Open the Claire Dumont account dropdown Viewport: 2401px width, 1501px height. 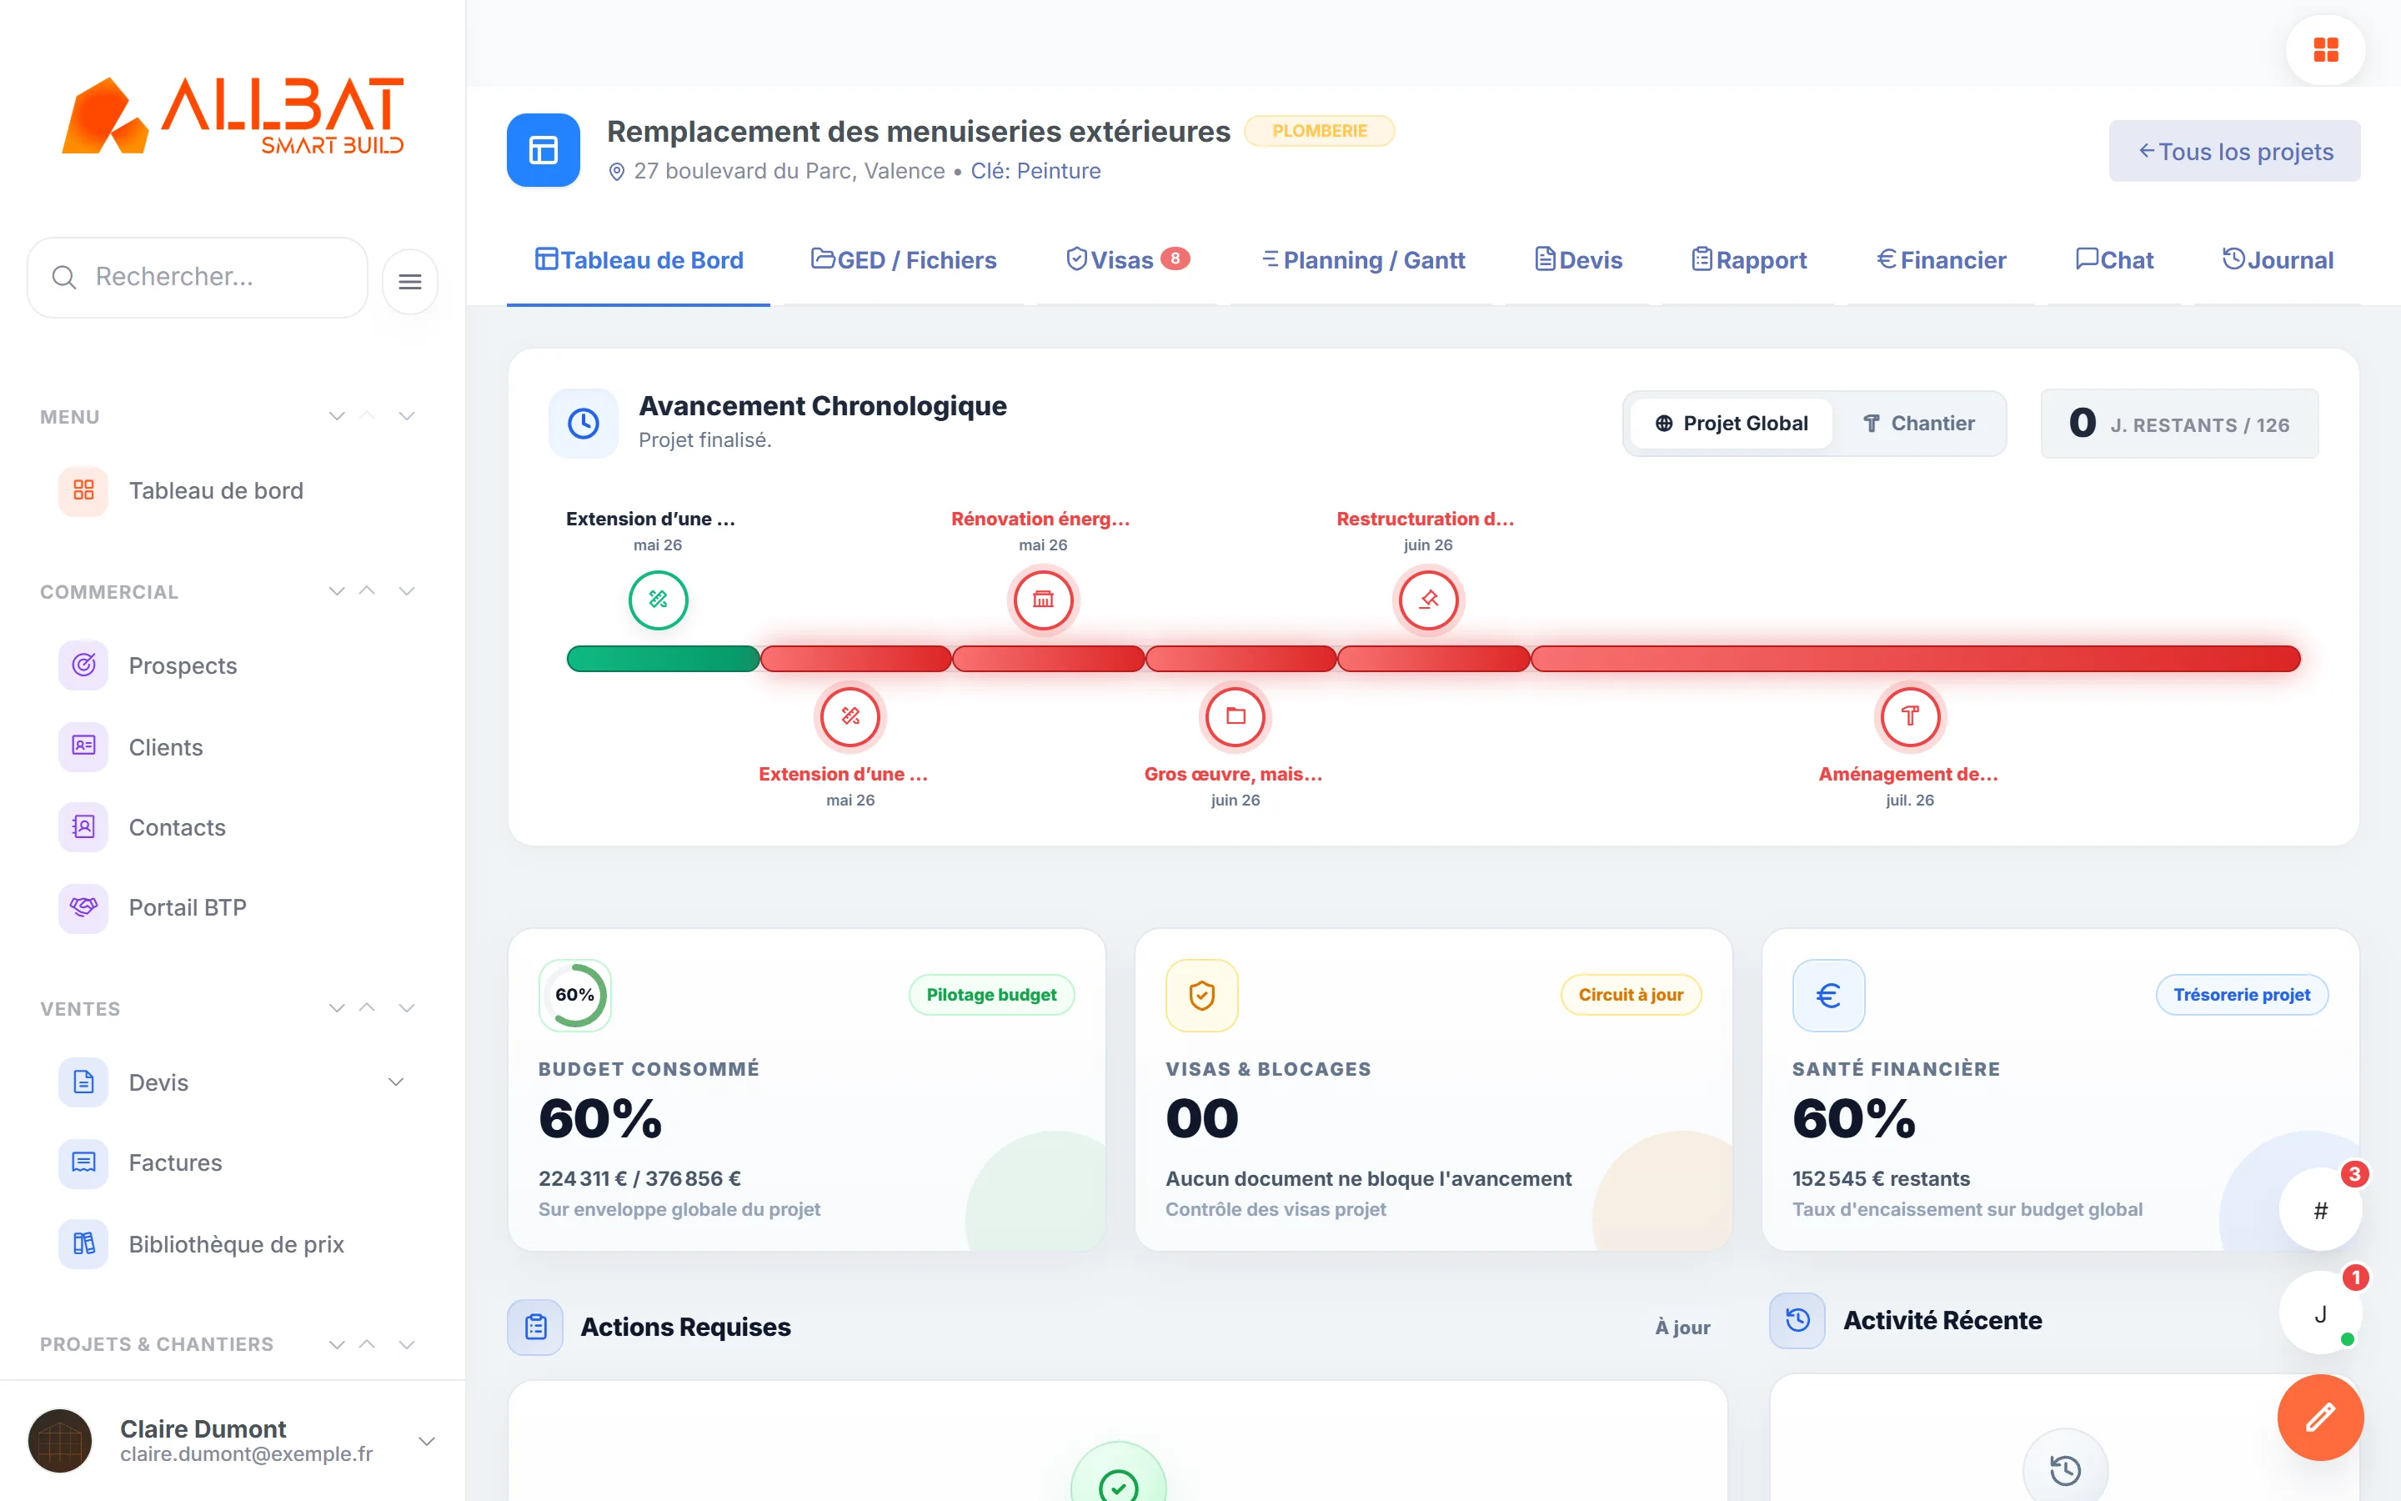(x=427, y=1442)
